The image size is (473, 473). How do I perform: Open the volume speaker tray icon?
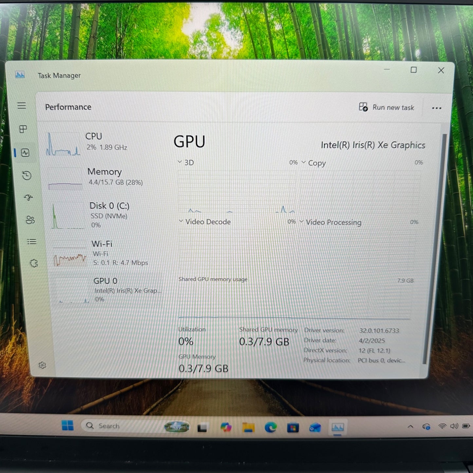pyautogui.click(x=454, y=426)
